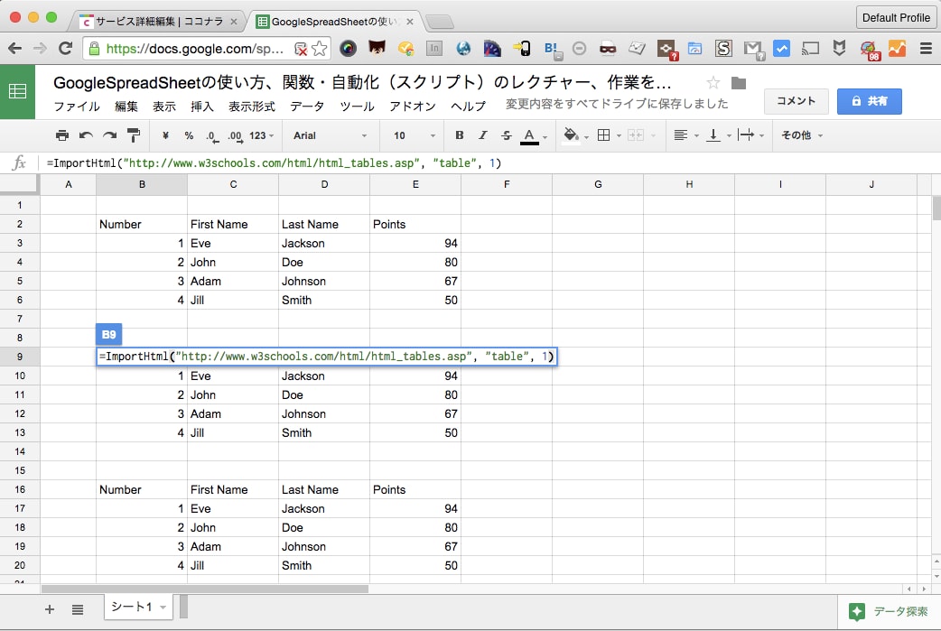The image size is (941, 631).
Task: Click the blue 共有 share button
Action: click(870, 101)
